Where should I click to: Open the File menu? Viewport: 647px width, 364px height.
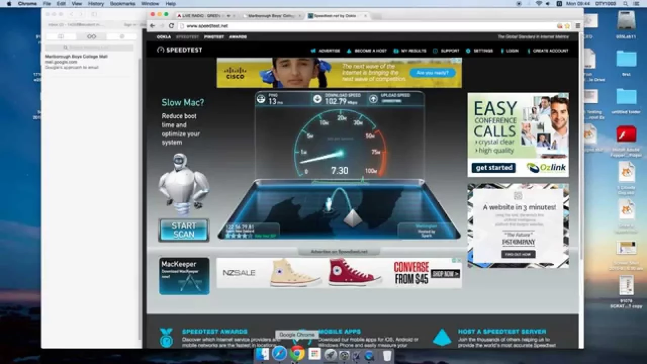point(47,4)
